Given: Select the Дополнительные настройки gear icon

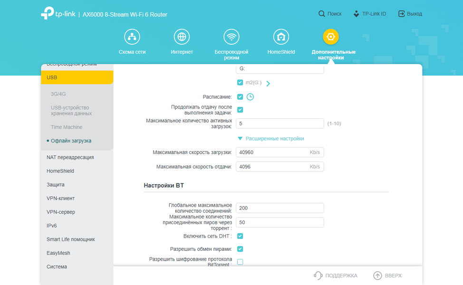Looking at the screenshot, I should pyautogui.click(x=331, y=37).
